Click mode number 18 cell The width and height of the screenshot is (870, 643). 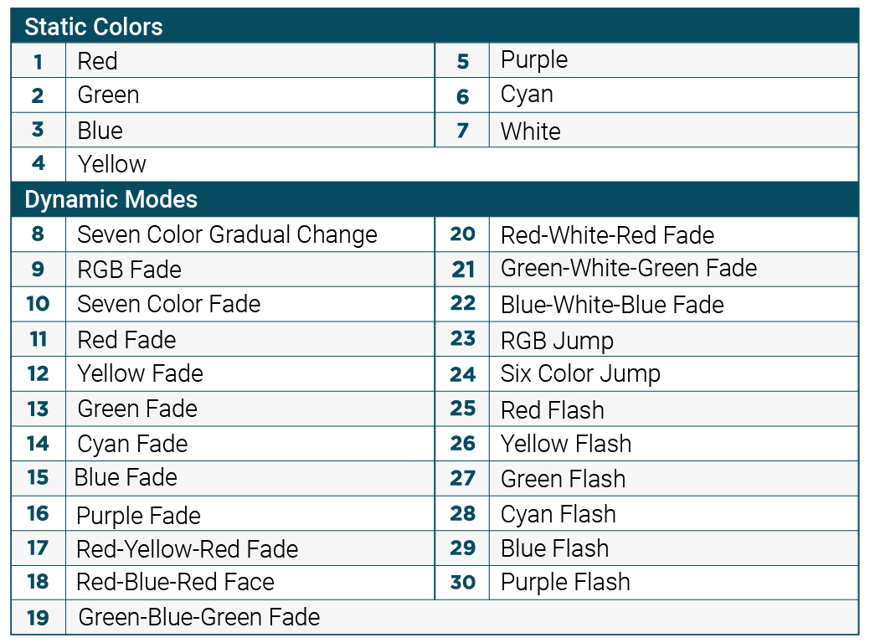[x=39, y=583]
